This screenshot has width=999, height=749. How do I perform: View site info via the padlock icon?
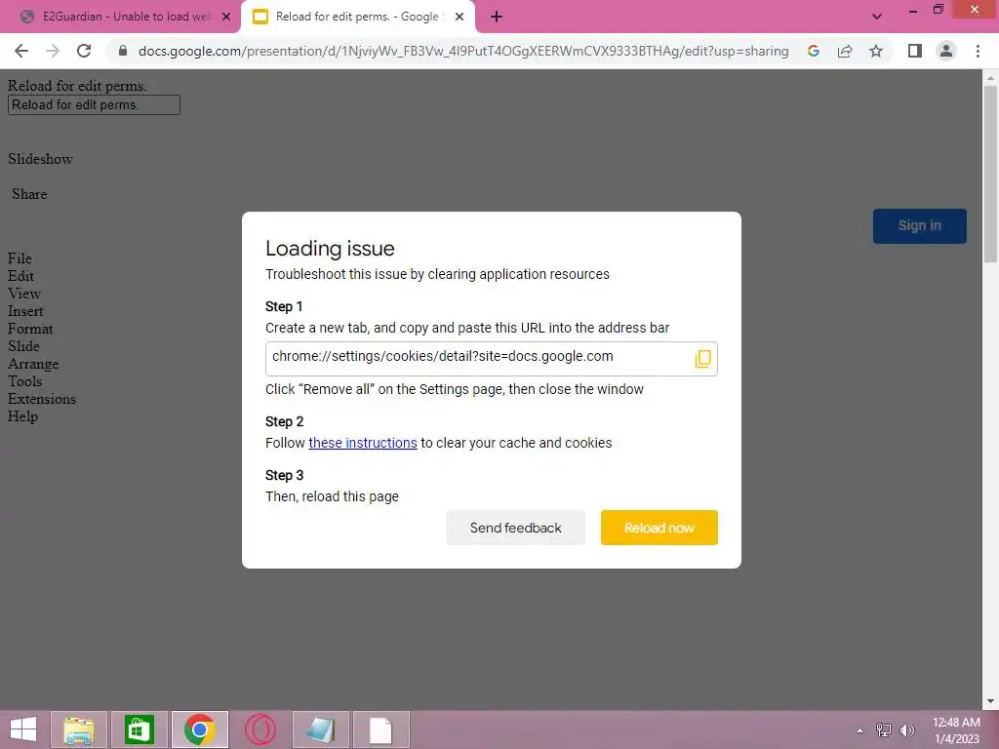coord(123,51)
